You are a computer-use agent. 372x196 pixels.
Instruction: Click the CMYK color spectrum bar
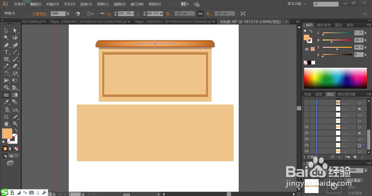pos(335,78)
